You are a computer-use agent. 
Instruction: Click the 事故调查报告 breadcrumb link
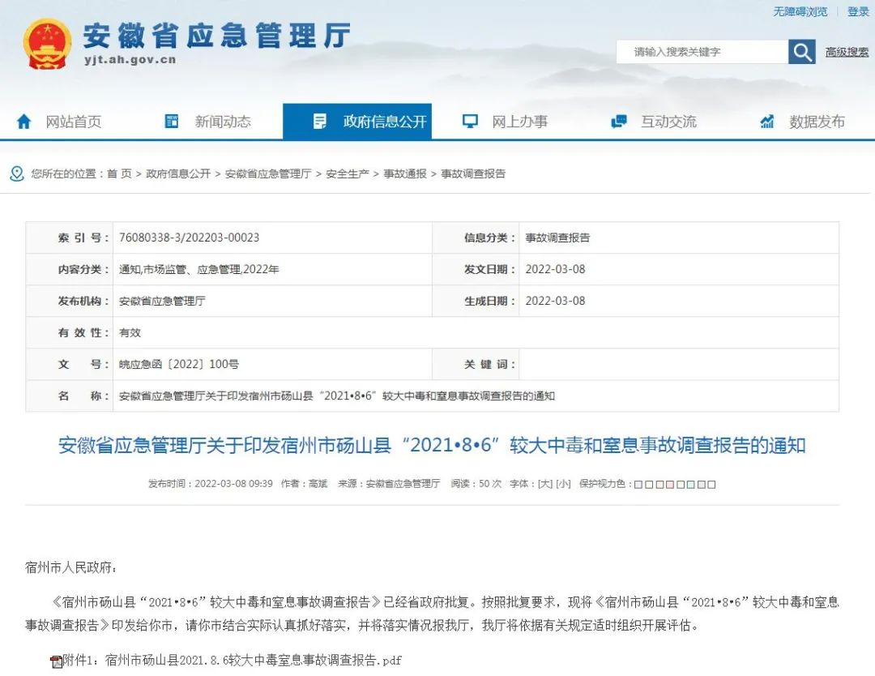(x=473, y=173)
